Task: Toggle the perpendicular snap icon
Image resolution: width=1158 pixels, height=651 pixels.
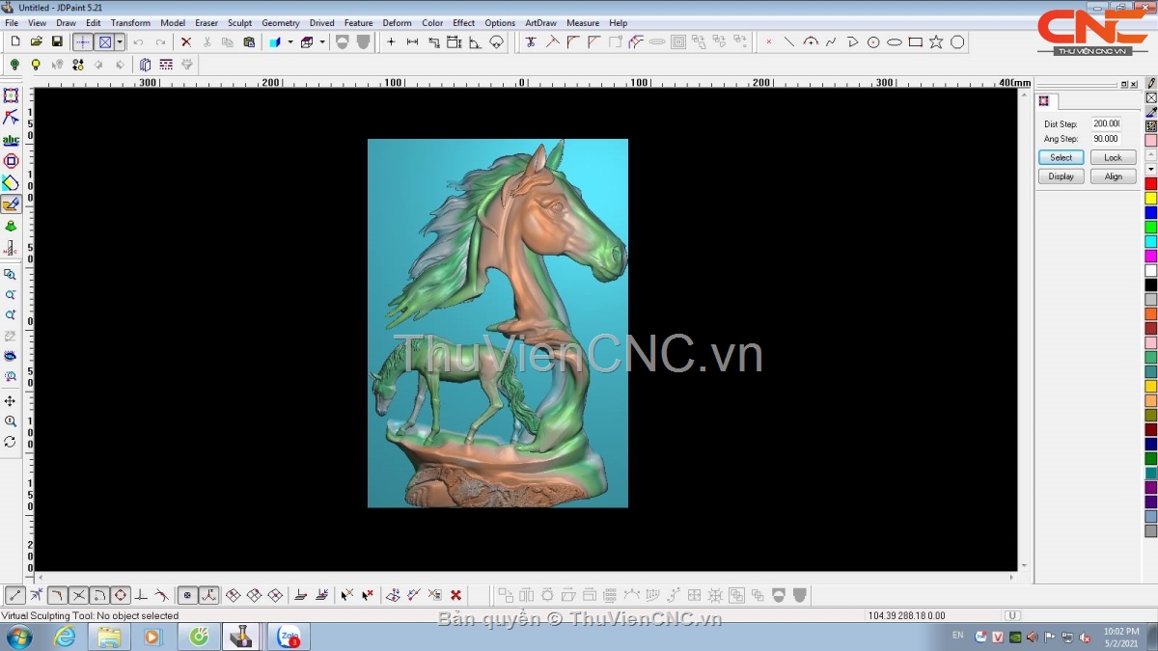Action: [x=141, y=596]
